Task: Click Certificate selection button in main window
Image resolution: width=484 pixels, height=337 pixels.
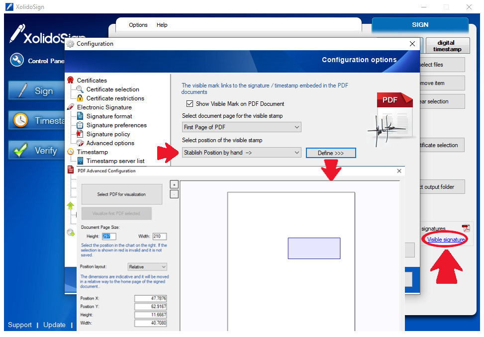Action: (442, 145)
